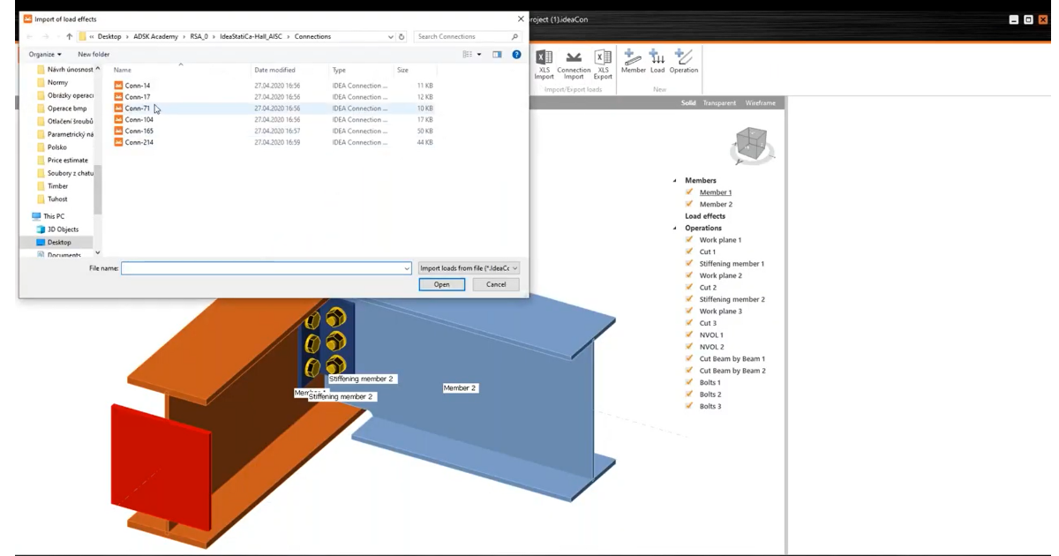Switch to the Wireframe view mode
The width and height of the screenshot is (1059, 556).
[x=760, y=103]
